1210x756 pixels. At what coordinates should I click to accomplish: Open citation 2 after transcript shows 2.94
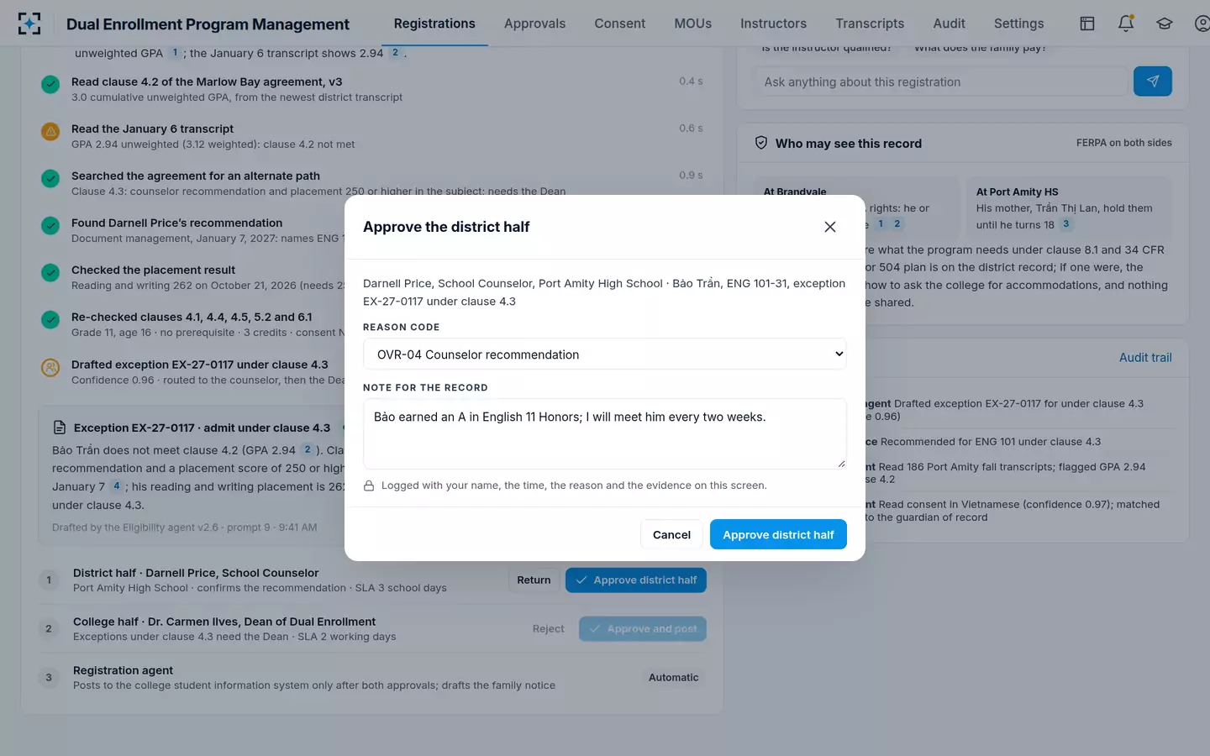395,53
